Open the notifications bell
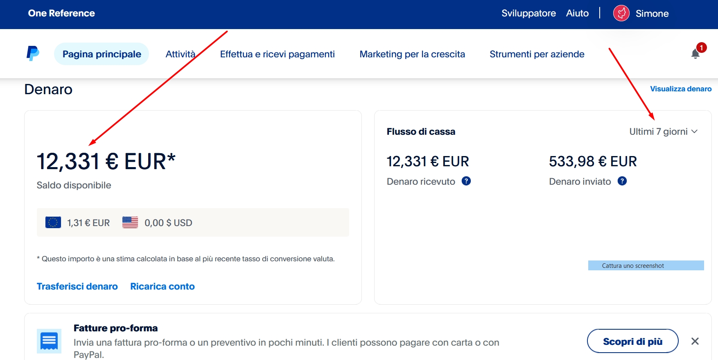Viewport: 718px width, 360px height. (x=695, y=54)
